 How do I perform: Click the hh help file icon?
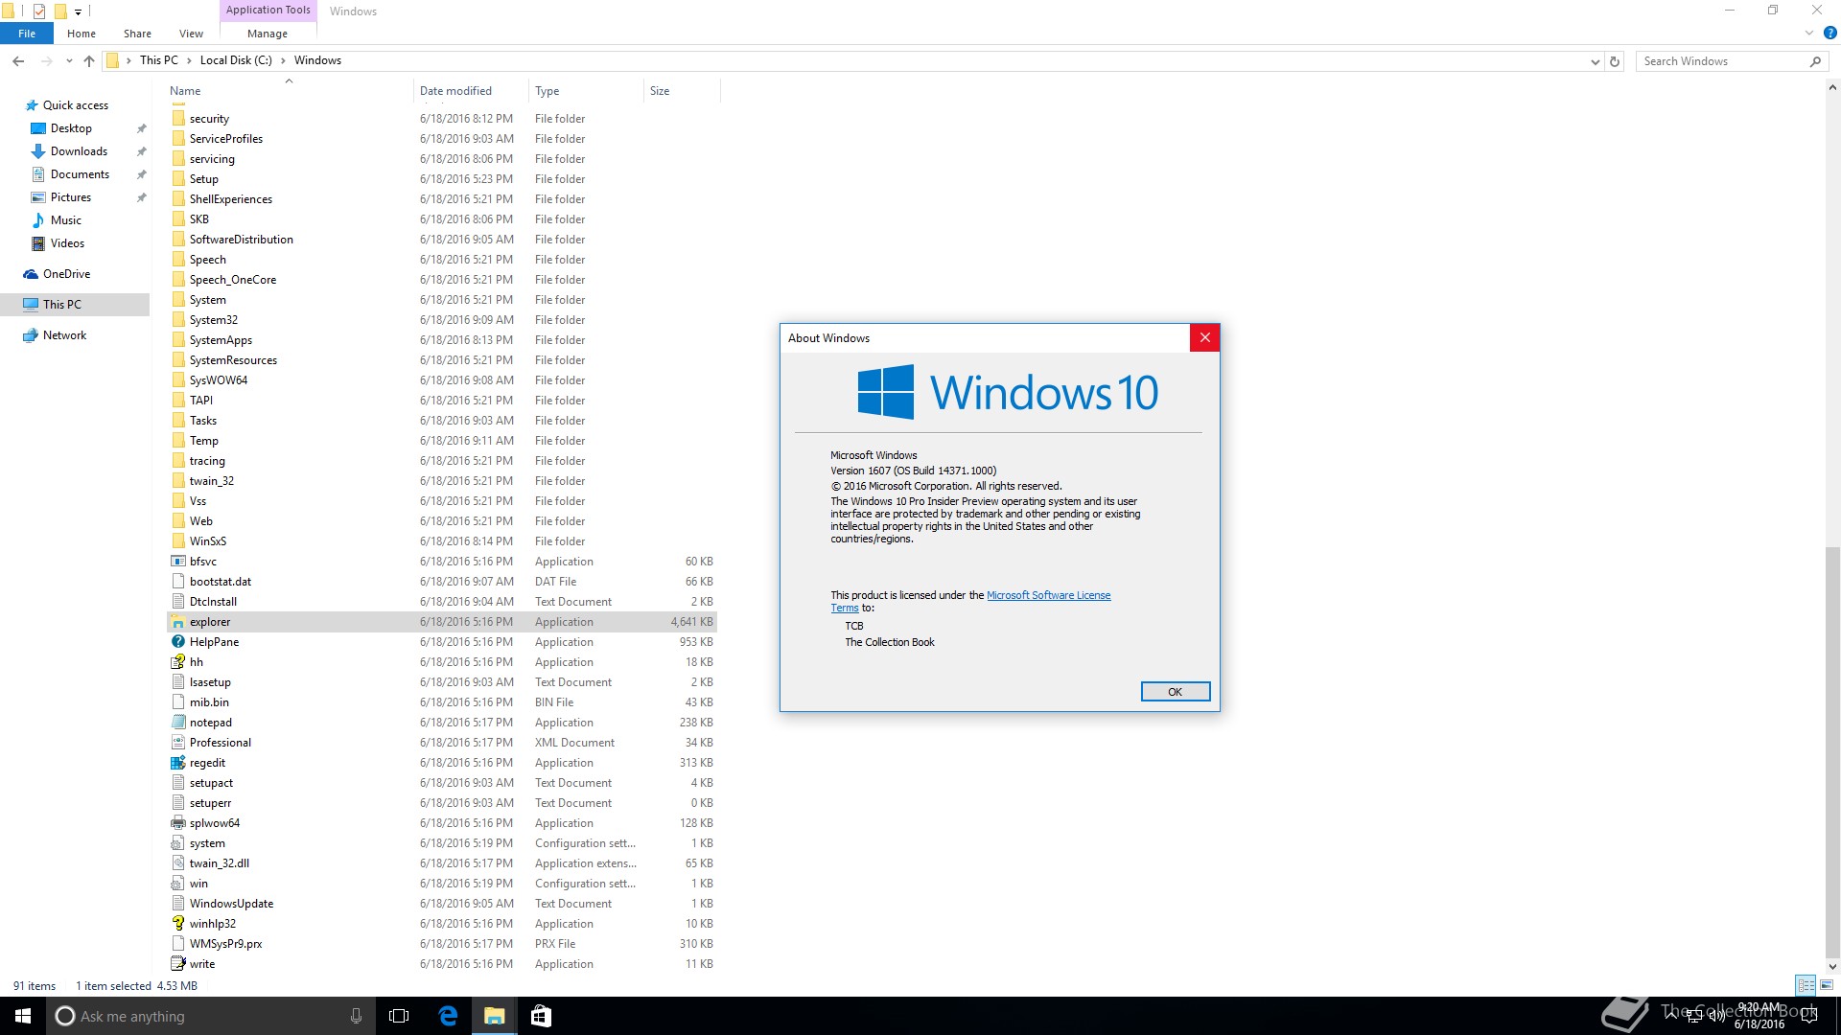point(178,662)
